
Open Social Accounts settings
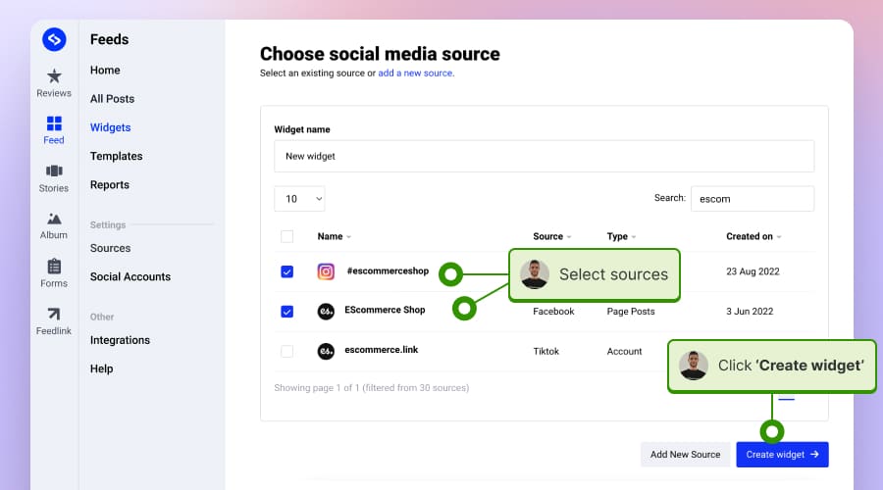click(130, 276)
